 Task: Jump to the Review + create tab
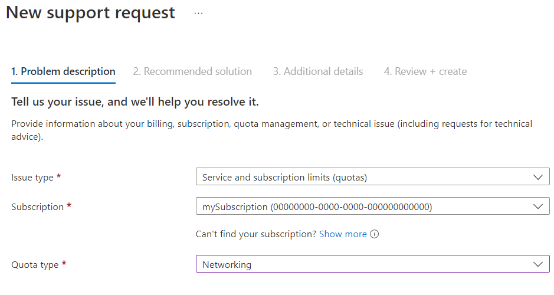[x=425, y=71]
